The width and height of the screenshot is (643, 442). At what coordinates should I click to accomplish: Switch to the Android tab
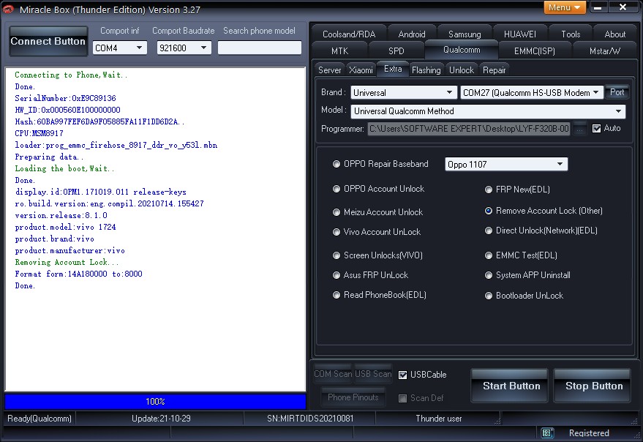[412, 34]
